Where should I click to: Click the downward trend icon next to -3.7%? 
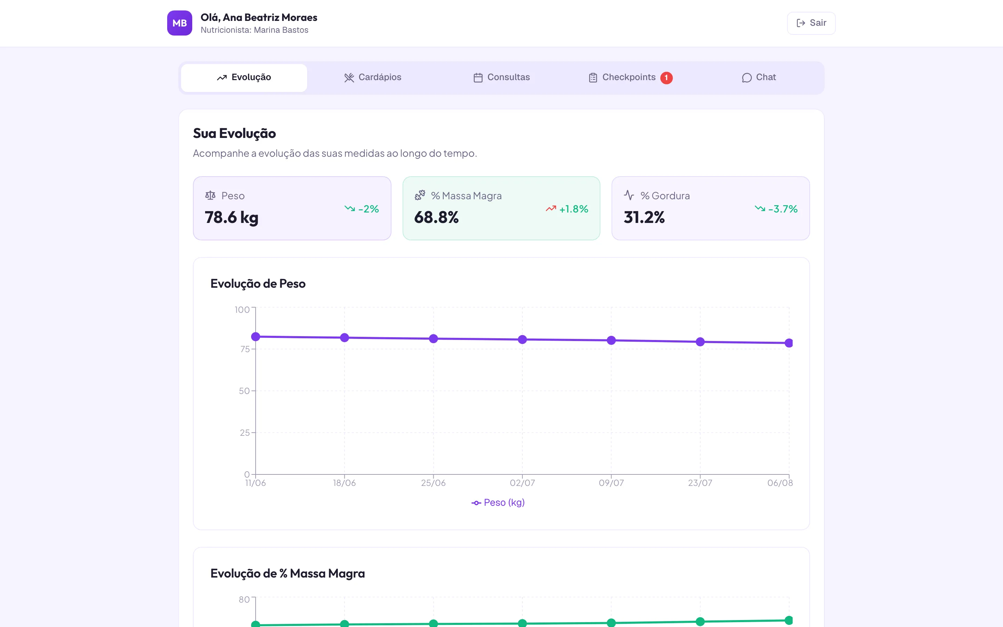pyautogui.click(x=760, y=209)
